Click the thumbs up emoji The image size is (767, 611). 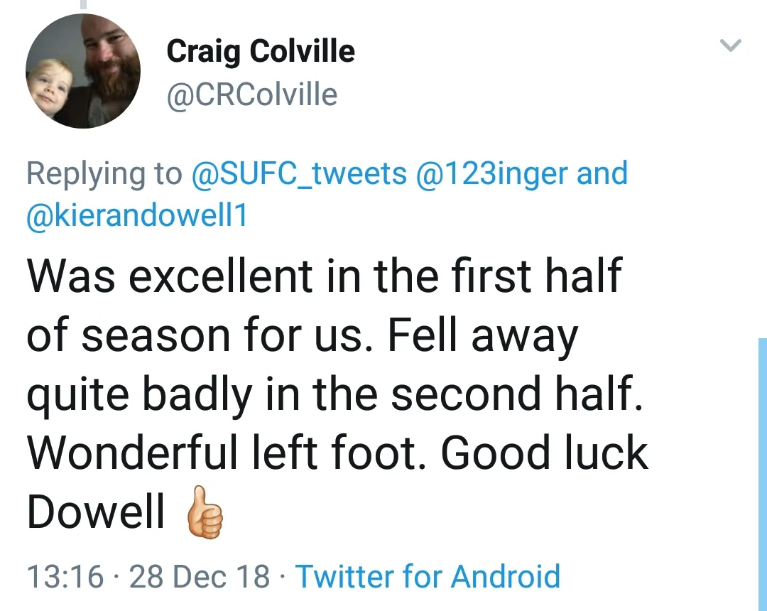pyautogui.click(x=205, y=513)
